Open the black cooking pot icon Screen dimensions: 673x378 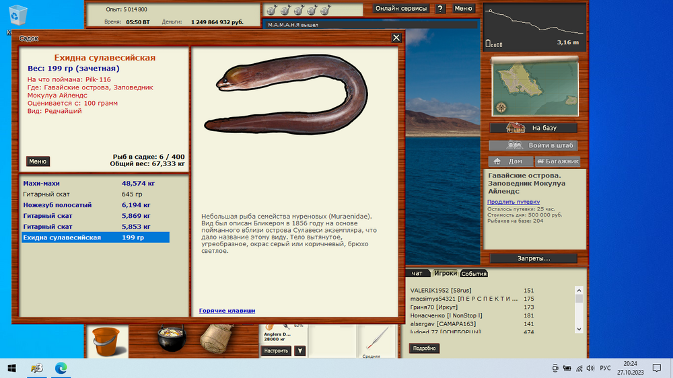coord(171,340)
